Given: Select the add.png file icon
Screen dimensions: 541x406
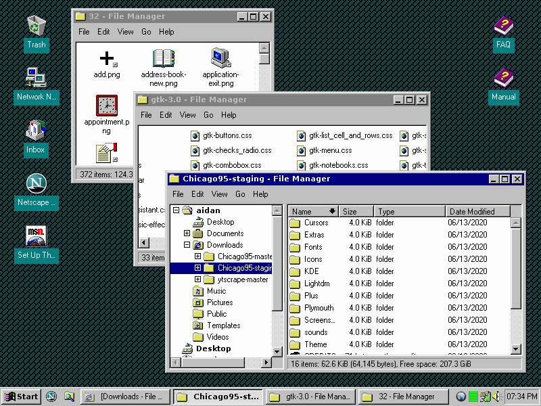Looking at the screenshot, I should tap(106, 58).
